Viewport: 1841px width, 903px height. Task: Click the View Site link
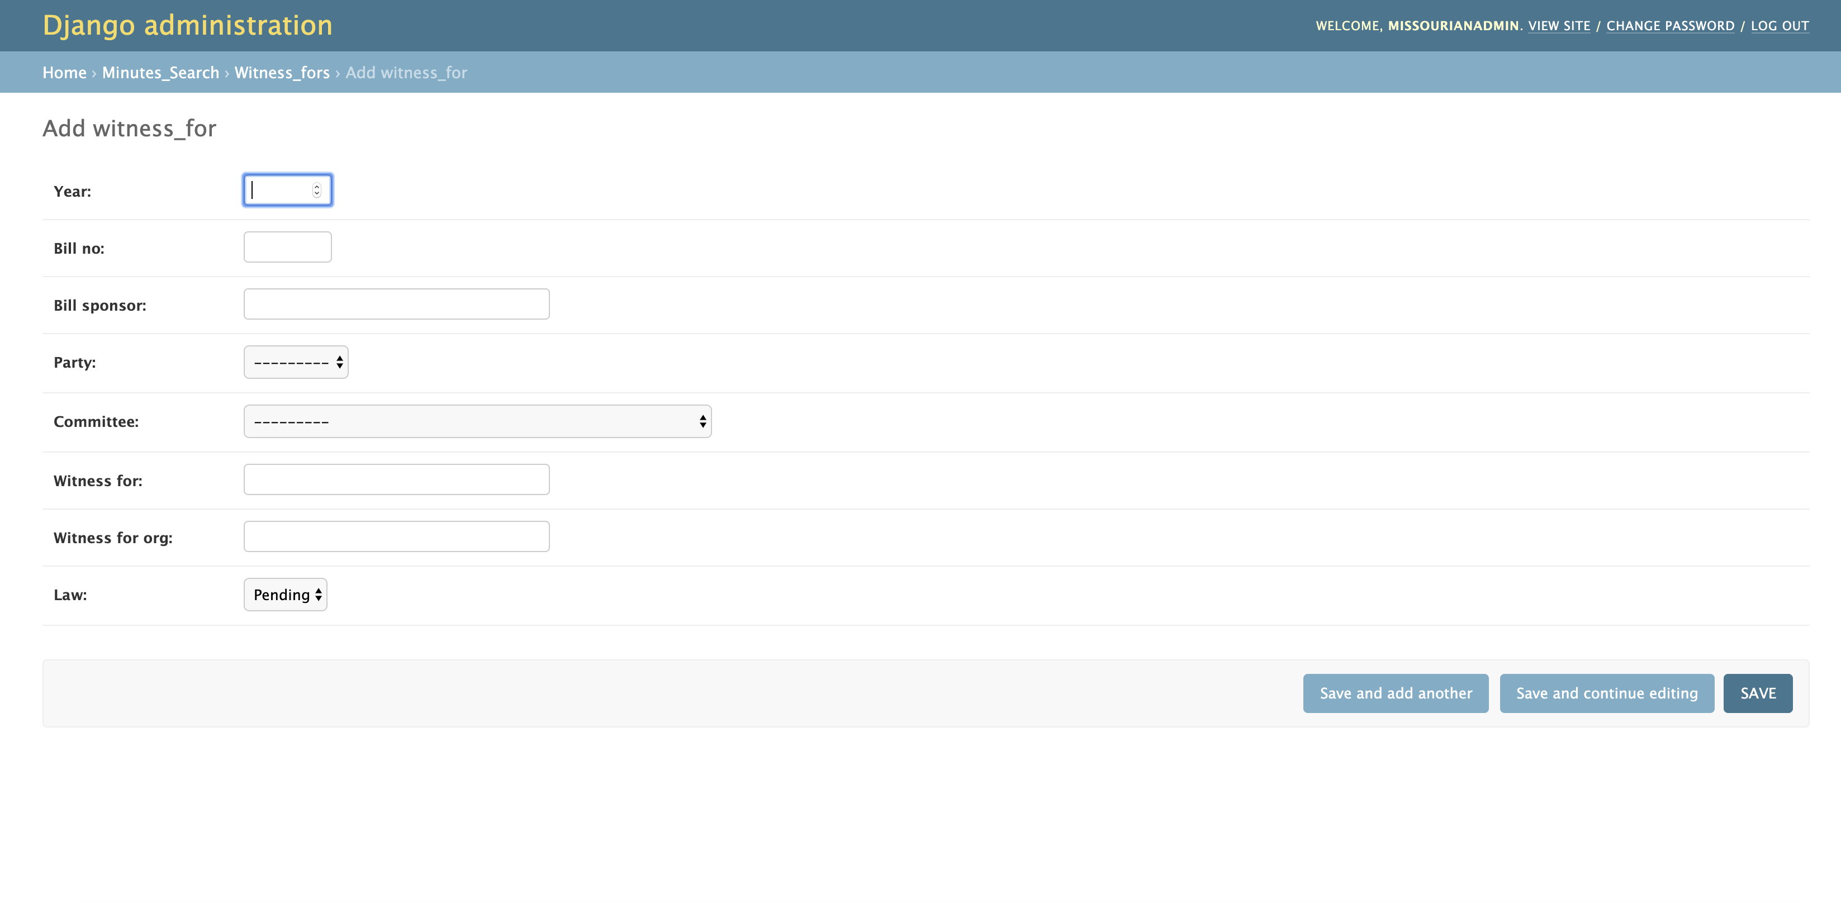tap(1559, 26)
